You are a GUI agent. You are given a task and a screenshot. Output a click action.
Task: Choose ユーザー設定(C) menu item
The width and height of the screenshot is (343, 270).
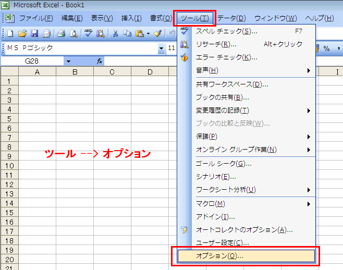(247, 242)
